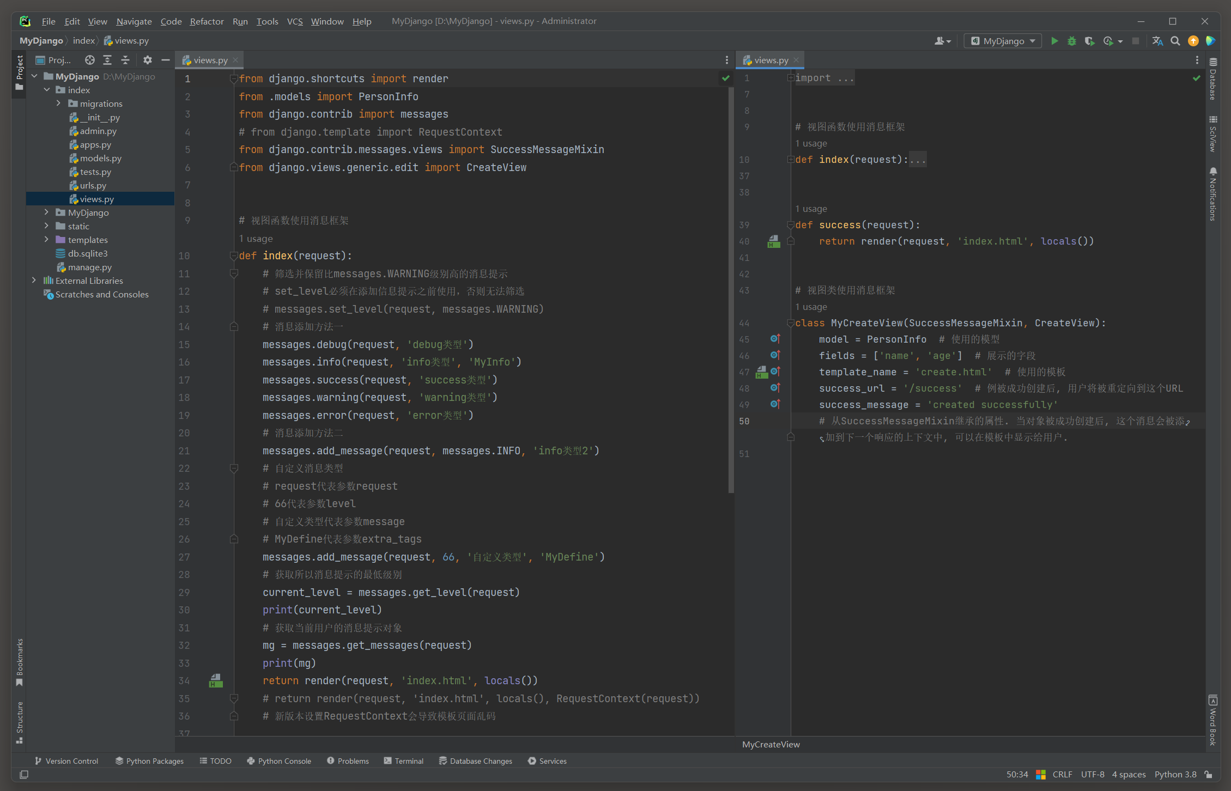Click CRLF line separator in status bar
The width and height of the screenshot is (1231, 791).
[x=1062, y=774]
